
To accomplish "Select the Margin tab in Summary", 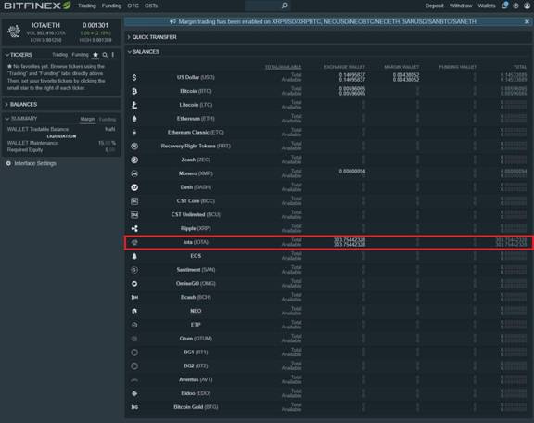I will (87, 120).
